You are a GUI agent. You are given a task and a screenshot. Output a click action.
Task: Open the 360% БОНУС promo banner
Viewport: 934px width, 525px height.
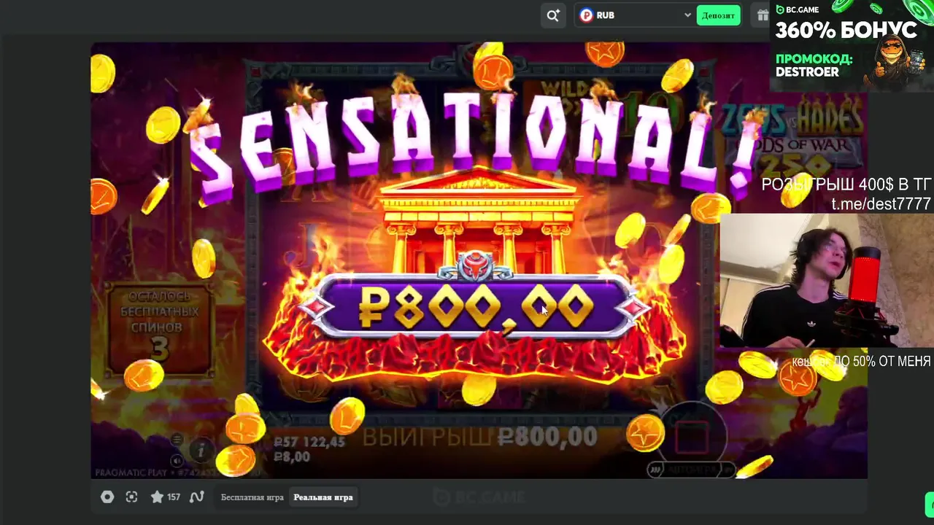(x=852, y=45)
